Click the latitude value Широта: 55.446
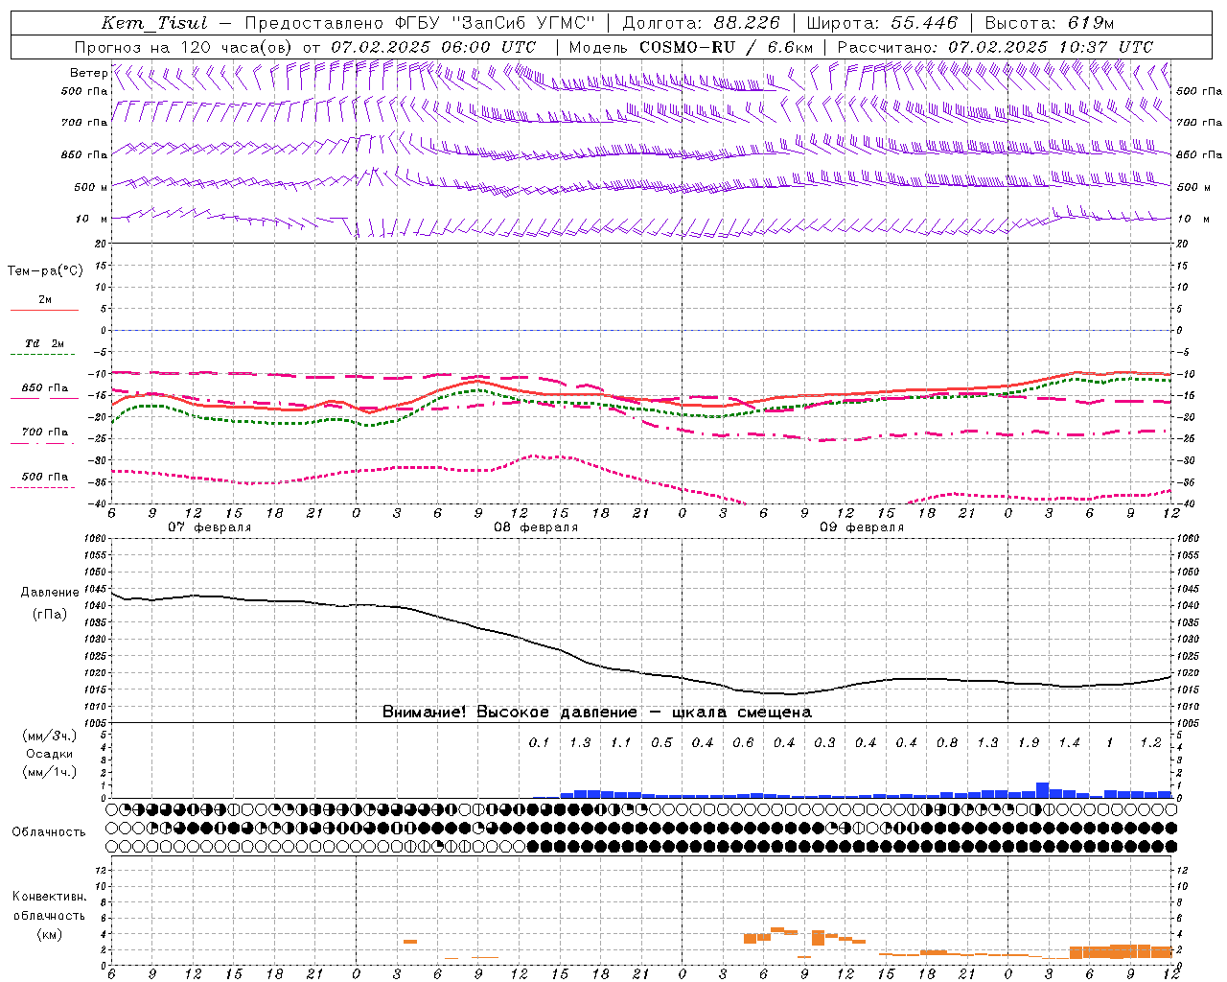 coord(882,23)
